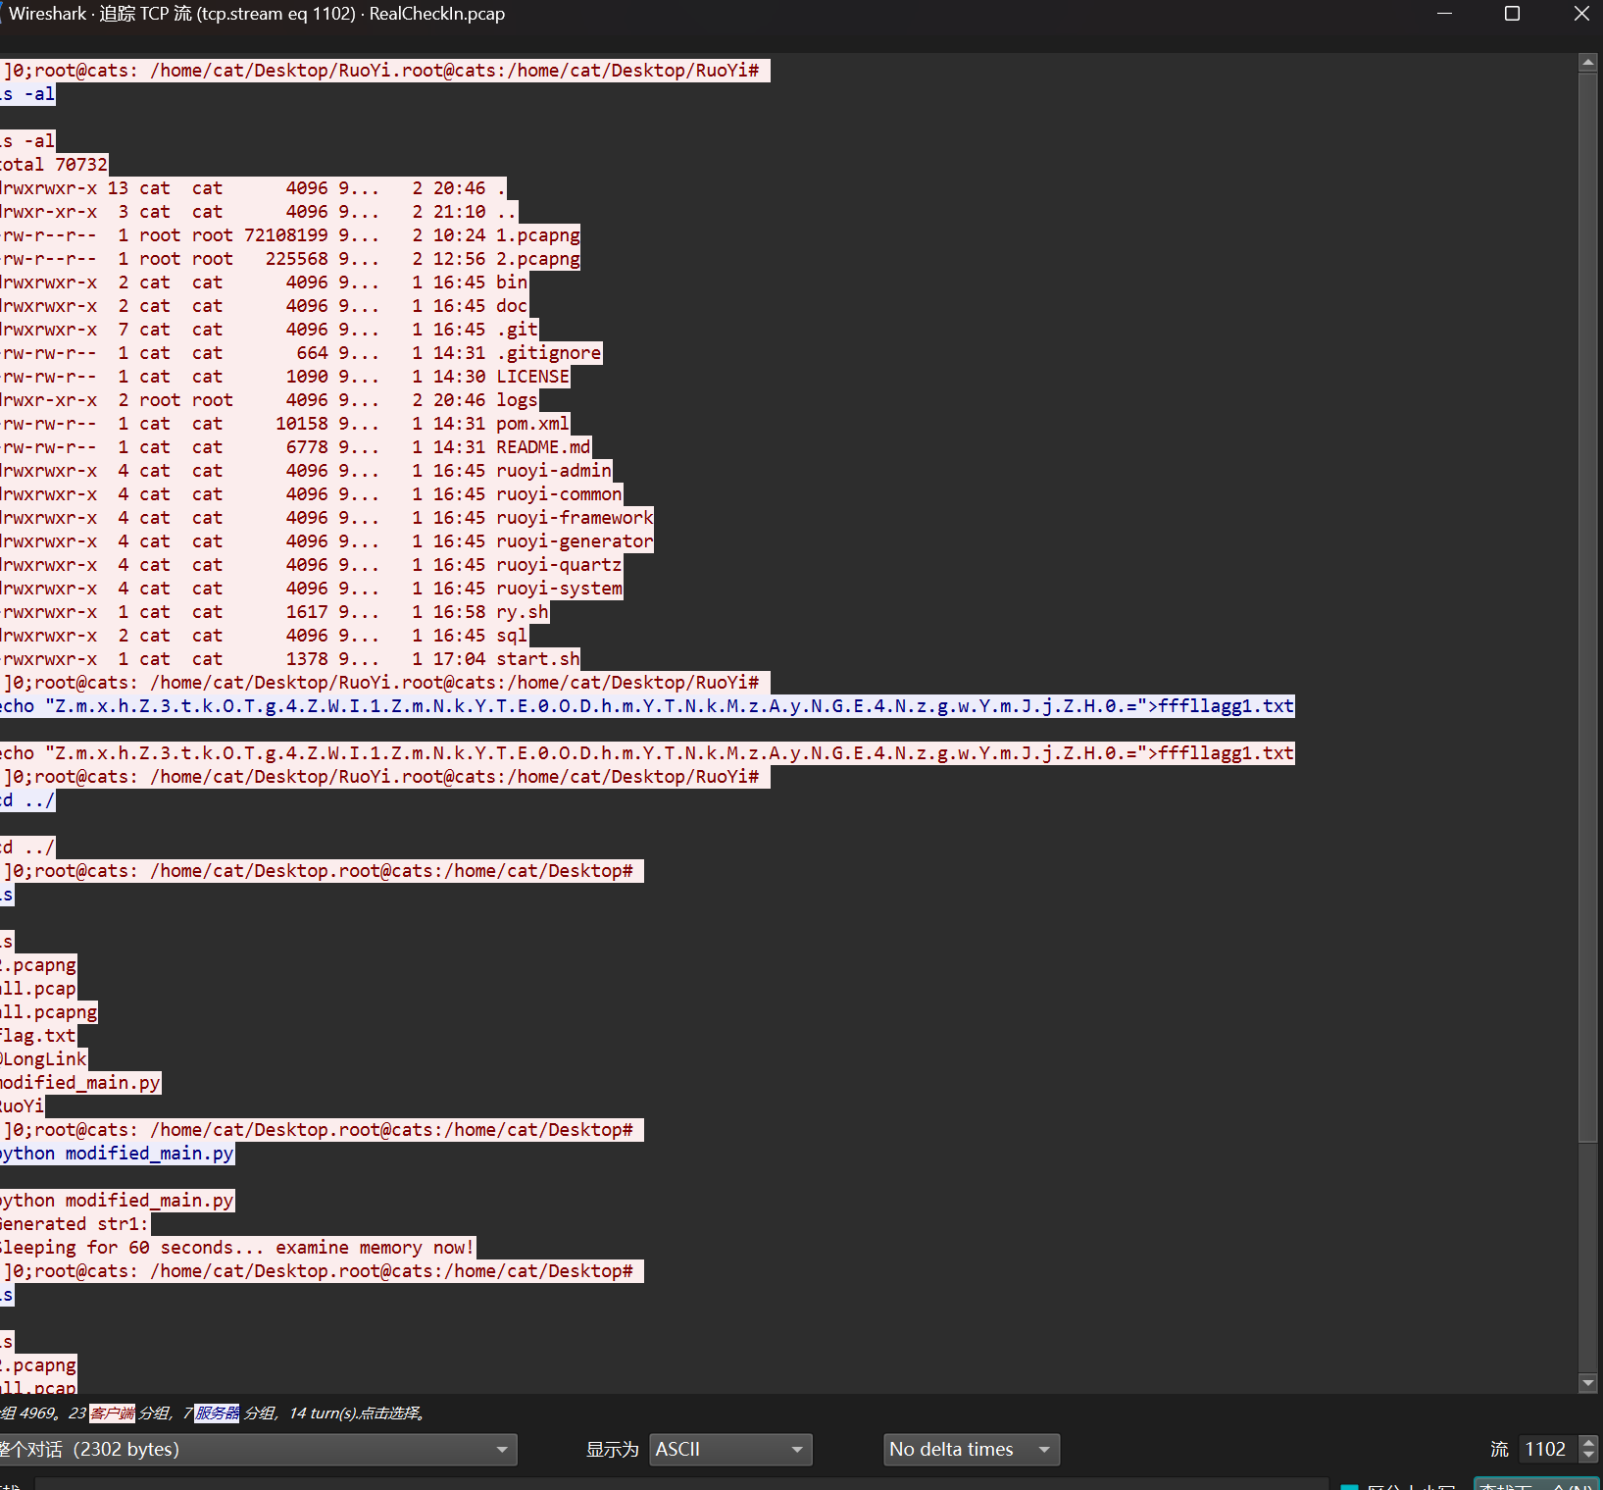
Task: Click the 'doc' directory row
Action: (x=264, y=306)
